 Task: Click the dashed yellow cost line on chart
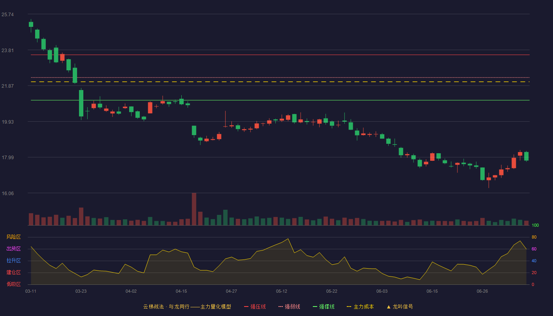(280, 82)
